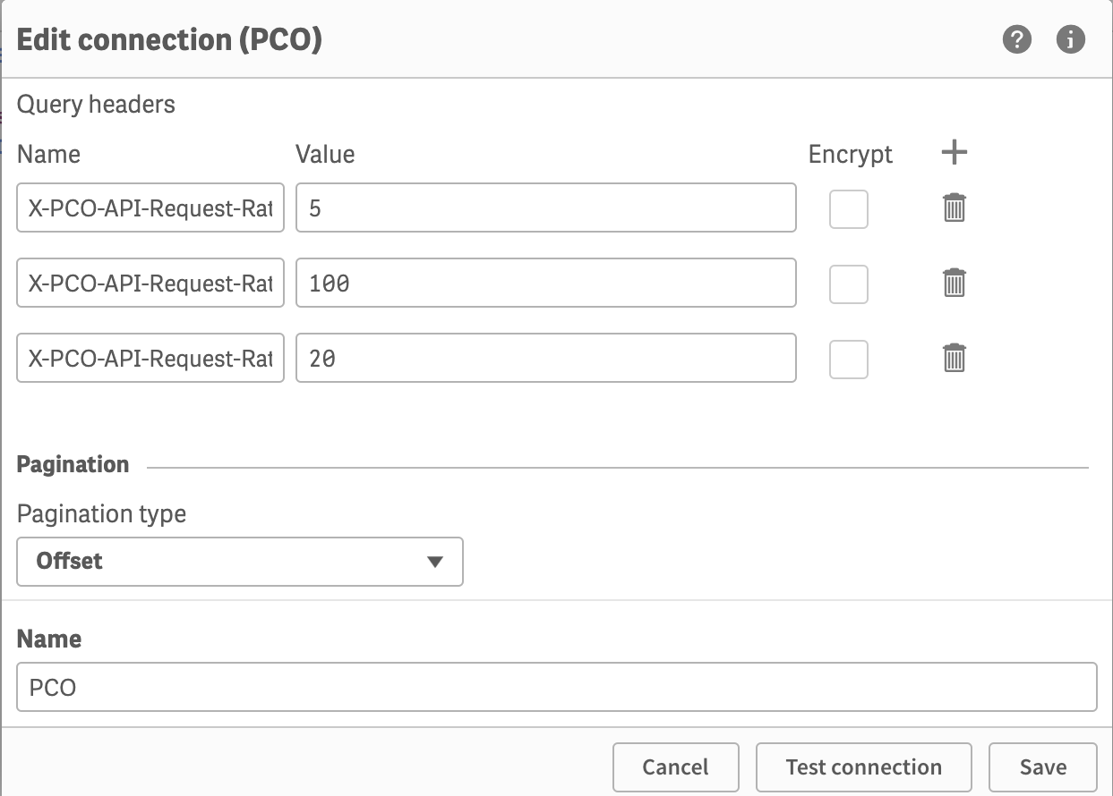Click the Edit connection (PCO) title

(x=169, y=39)
